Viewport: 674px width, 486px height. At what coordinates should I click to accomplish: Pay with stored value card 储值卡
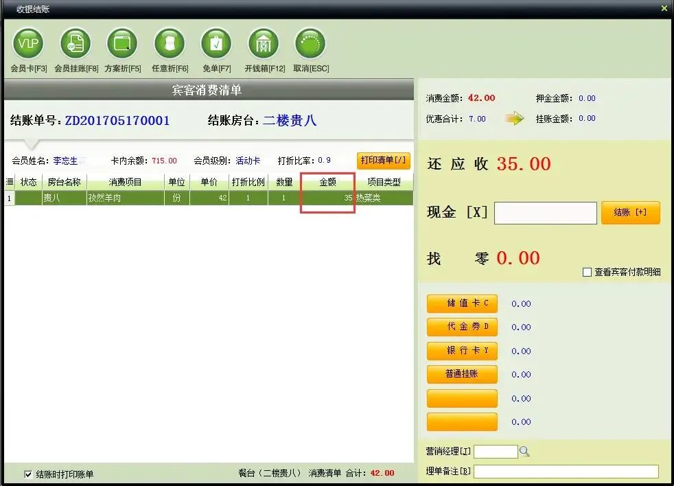462,303
